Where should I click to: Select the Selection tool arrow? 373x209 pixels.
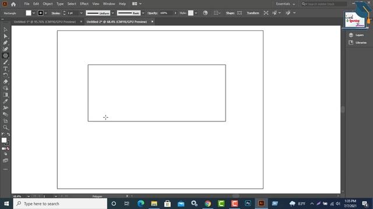5,30
